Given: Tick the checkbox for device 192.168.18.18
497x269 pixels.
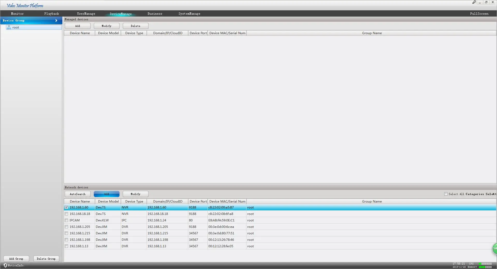Looking at the screenshot, I should 67,214.
